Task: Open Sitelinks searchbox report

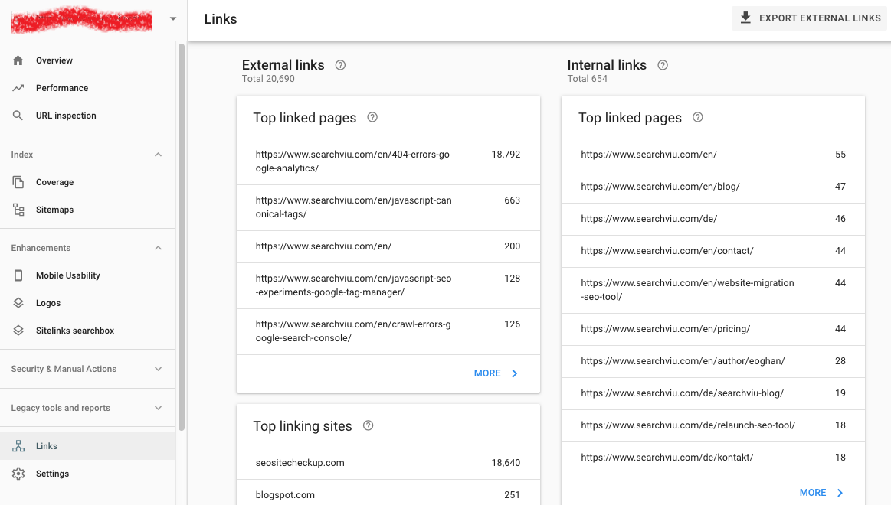Action: pos(88,331)
